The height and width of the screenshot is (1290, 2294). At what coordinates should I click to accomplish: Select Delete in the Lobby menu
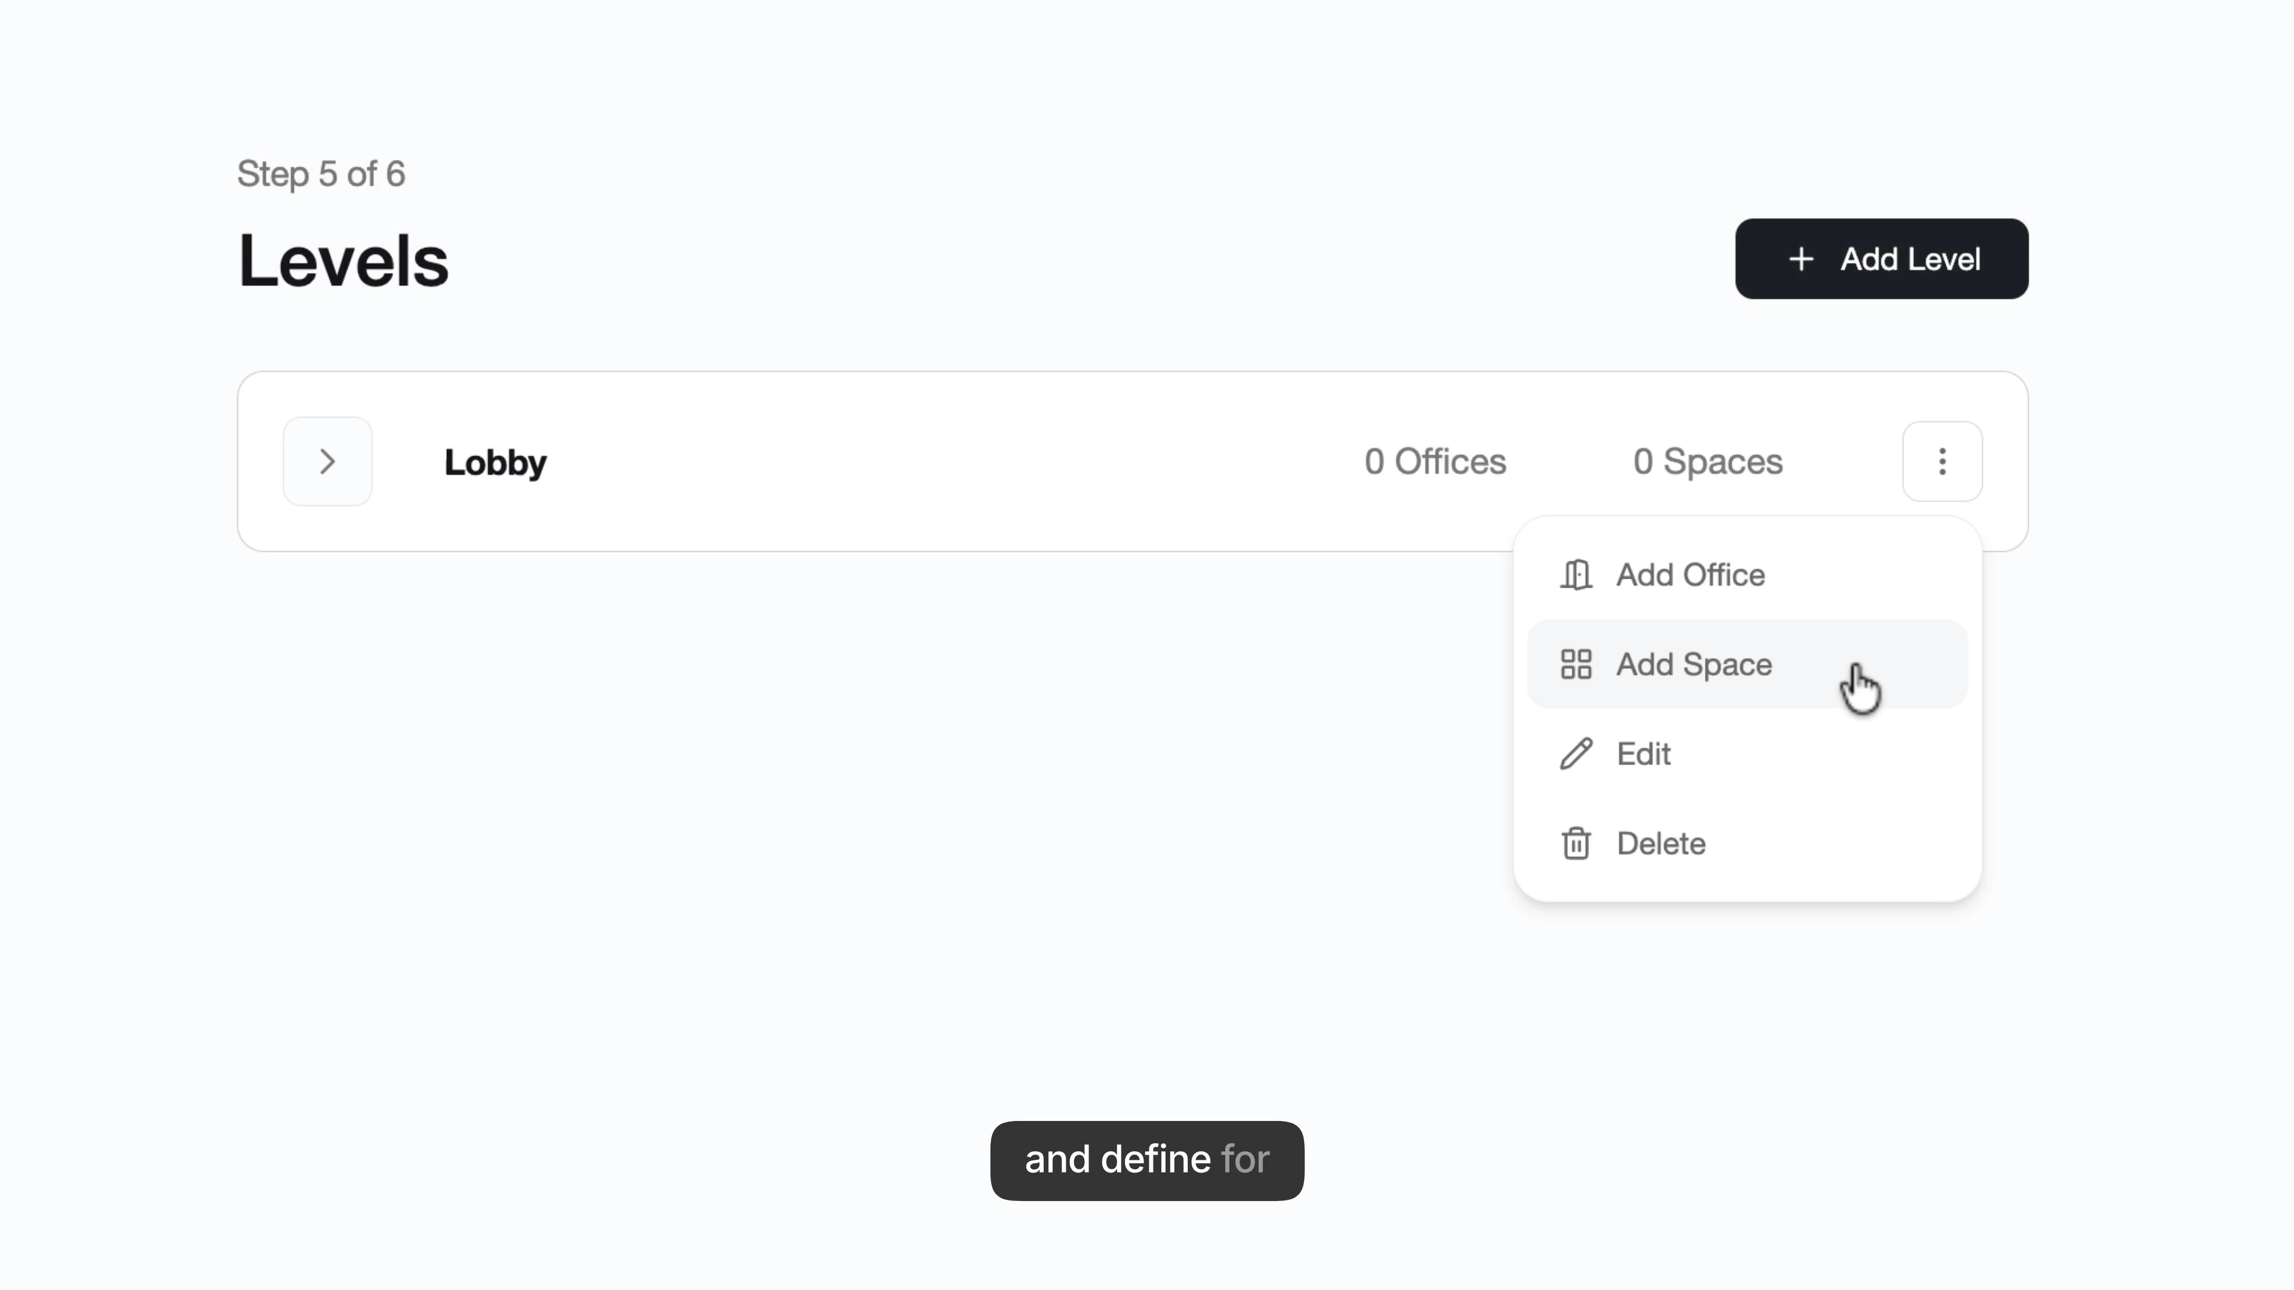(1747, 843)
